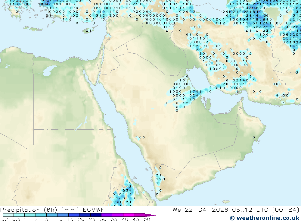The image size is (301, 221).
Task: Click the '1 7 4 4 1 1 0' value row
Action: 200,92
